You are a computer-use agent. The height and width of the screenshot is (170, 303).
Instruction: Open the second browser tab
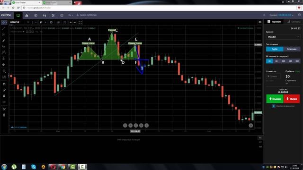(57, 2)
